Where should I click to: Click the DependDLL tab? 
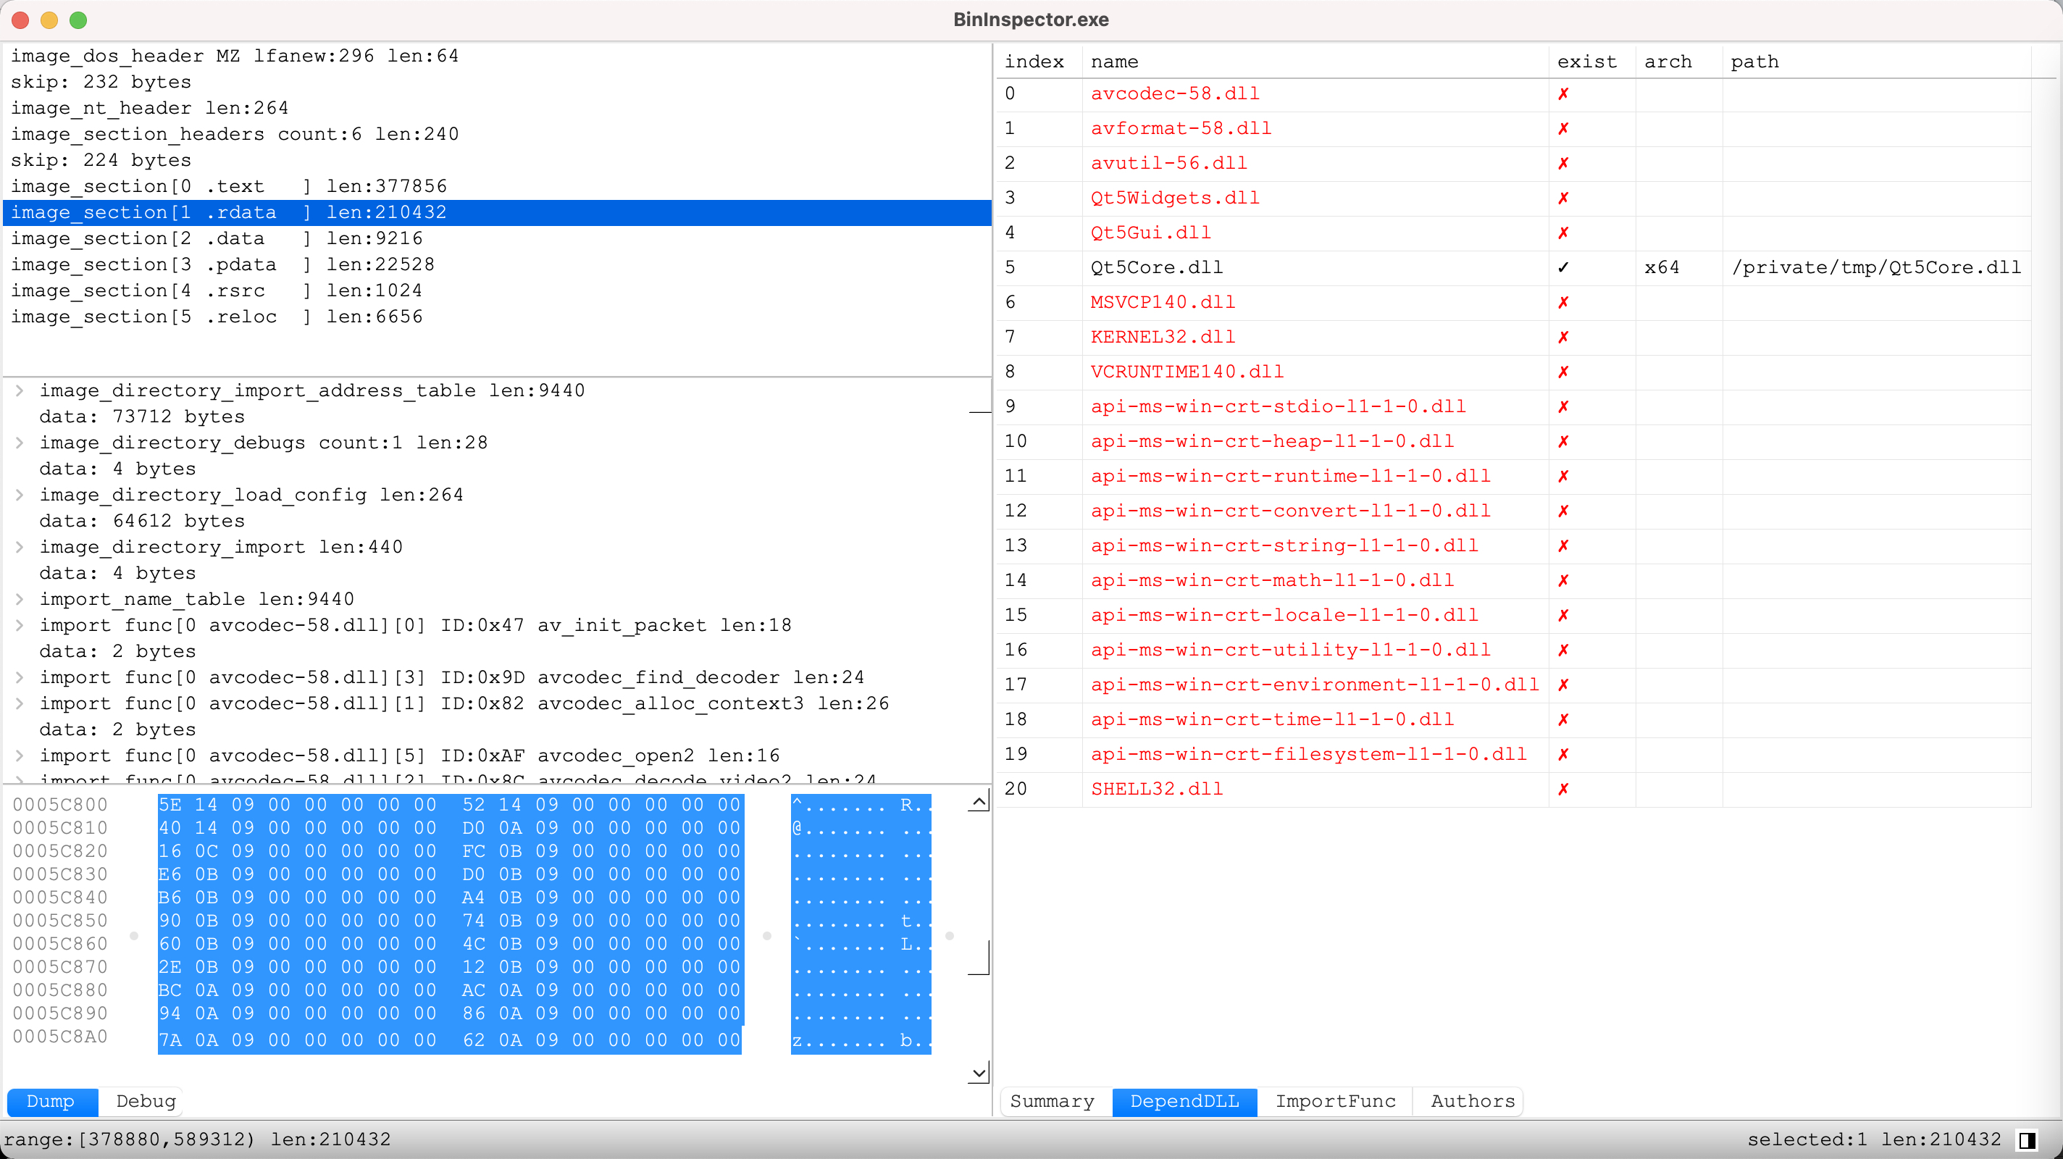[1186, 1100]
